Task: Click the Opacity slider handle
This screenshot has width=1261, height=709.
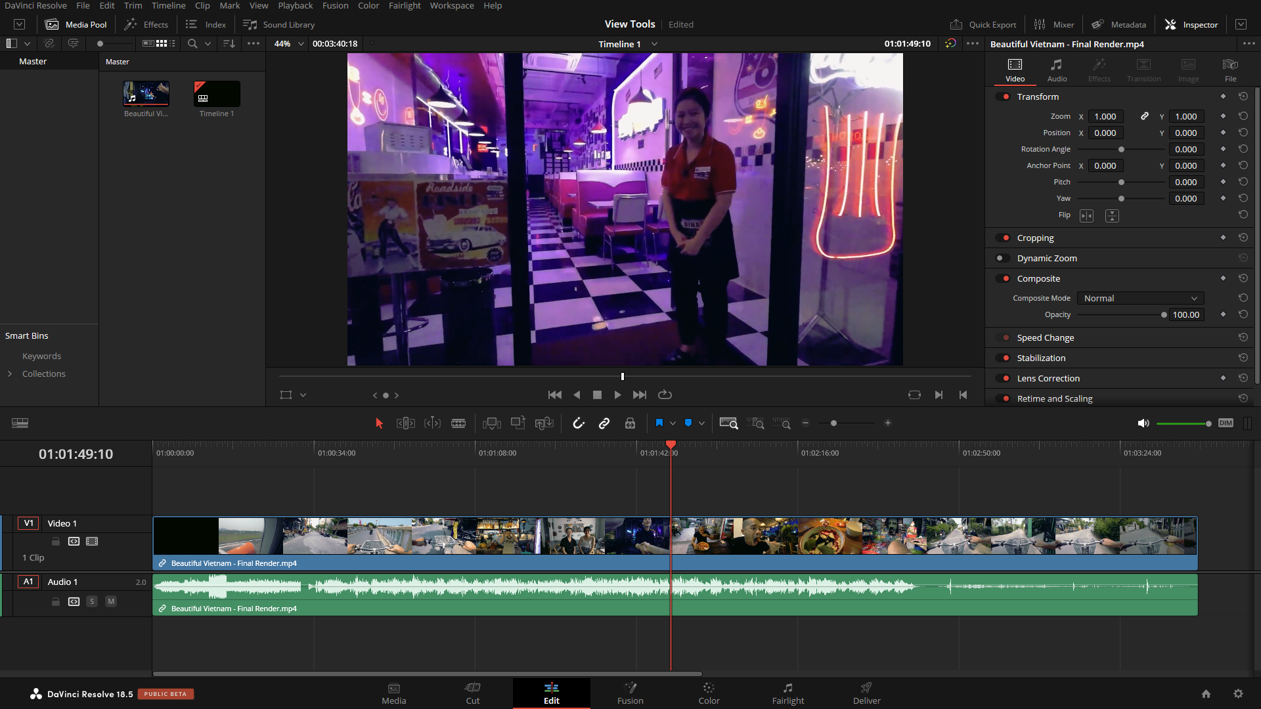Action: click(x=1164, y=315)
